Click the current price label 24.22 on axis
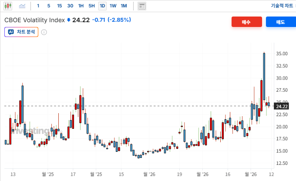Screen dimensions: 296x181 pos(282,107)
